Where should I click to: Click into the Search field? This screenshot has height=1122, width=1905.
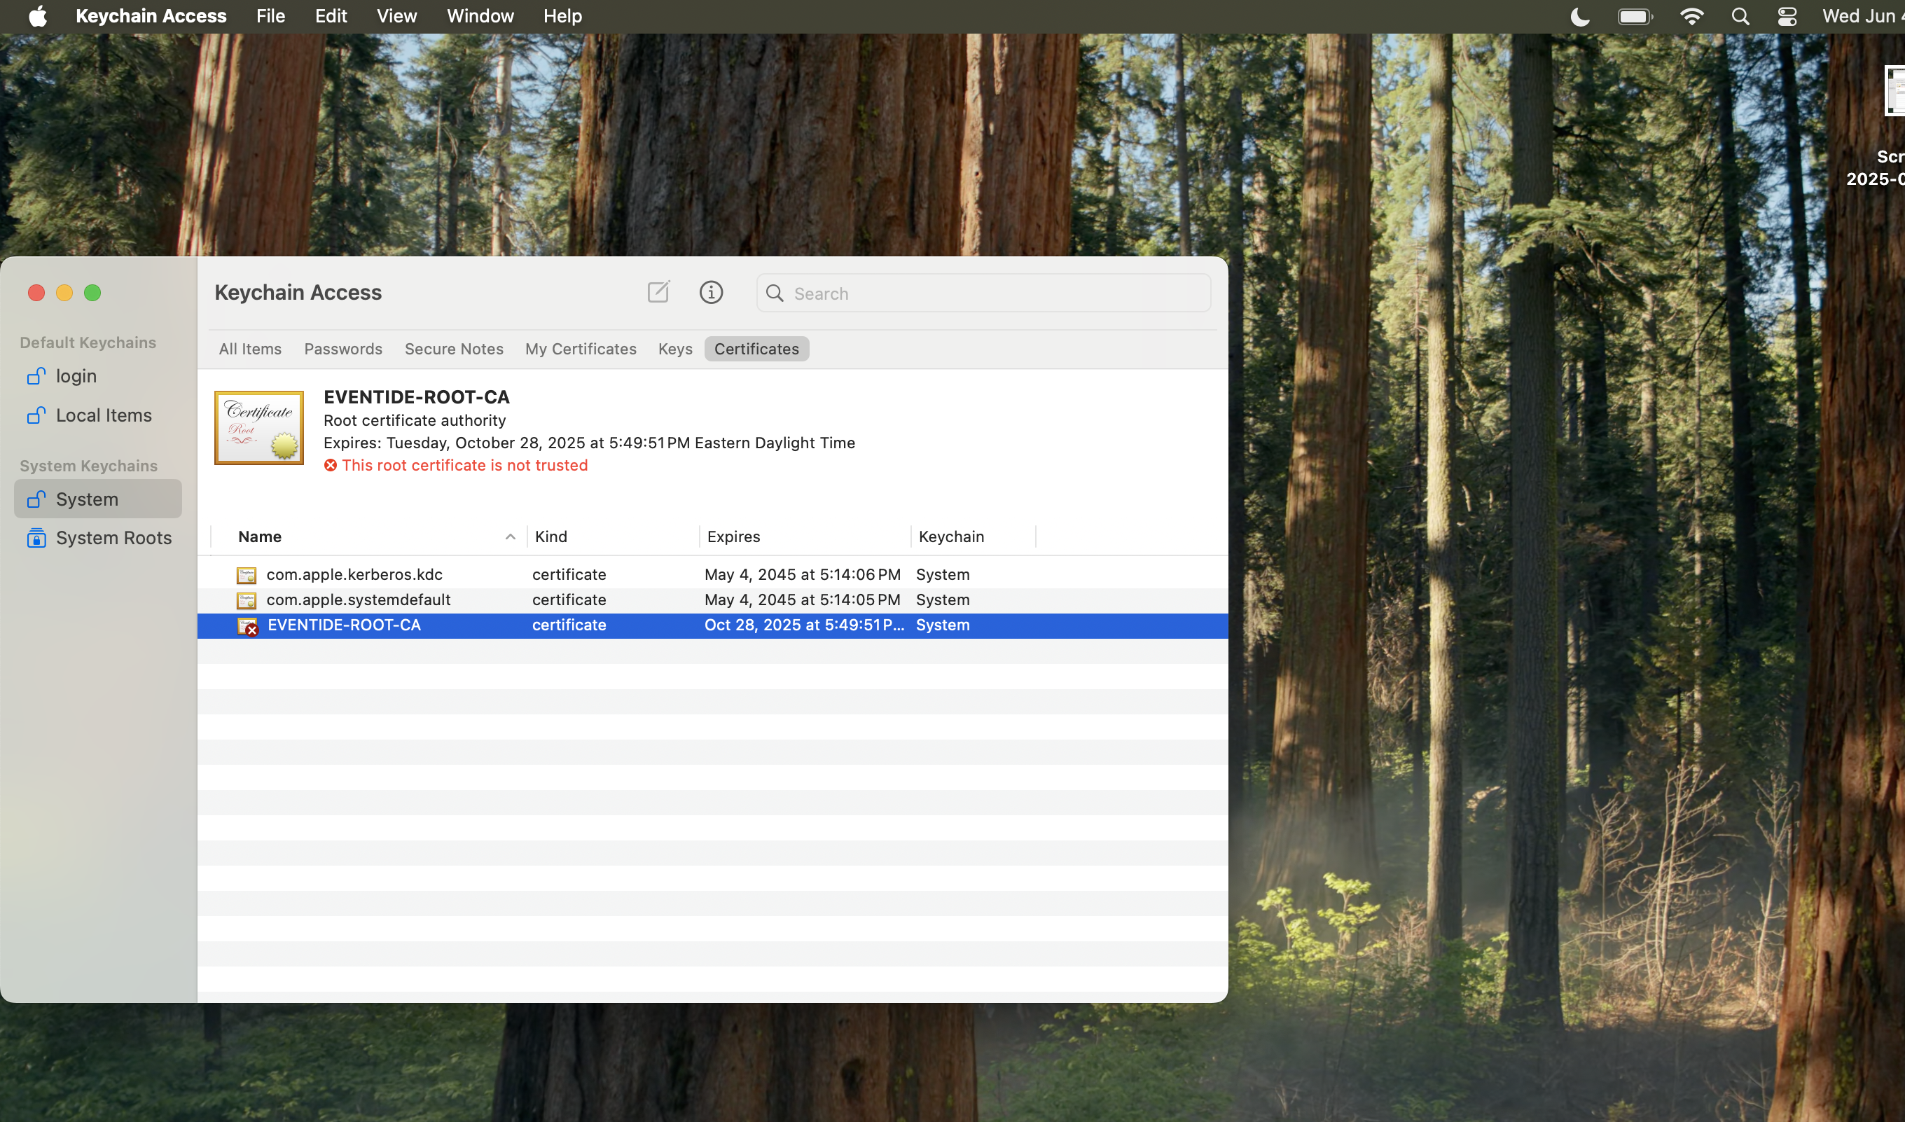(983, 293)
